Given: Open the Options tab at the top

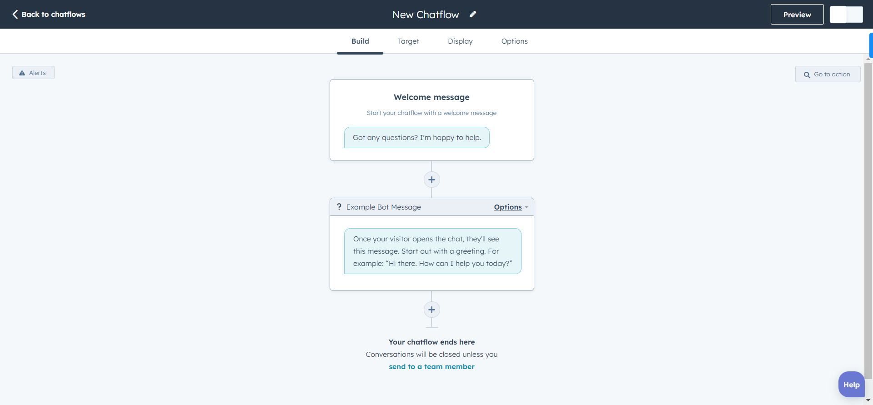Looking at the screenshot, I should [x=514, y=41].
